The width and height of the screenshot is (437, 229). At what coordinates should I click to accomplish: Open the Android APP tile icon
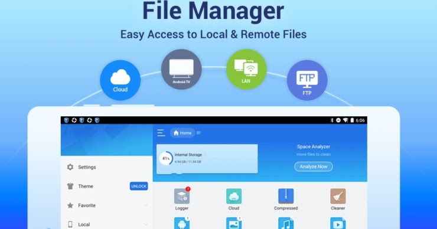tap(182, 224)
